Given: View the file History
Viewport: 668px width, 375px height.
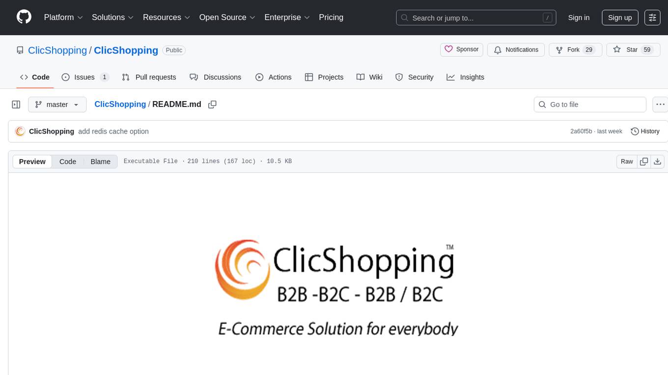Looking at the screenshot, I should coord(645,132).
